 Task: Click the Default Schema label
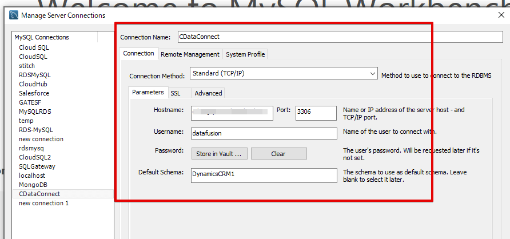[161, 172]
